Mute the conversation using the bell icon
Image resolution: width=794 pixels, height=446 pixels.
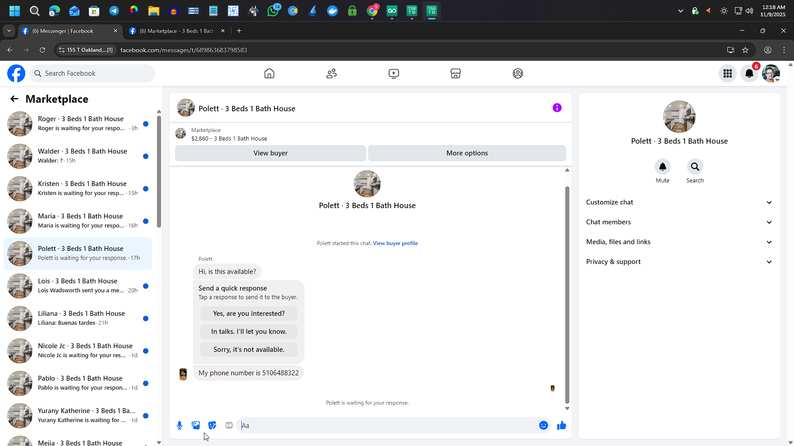[663, 167]
